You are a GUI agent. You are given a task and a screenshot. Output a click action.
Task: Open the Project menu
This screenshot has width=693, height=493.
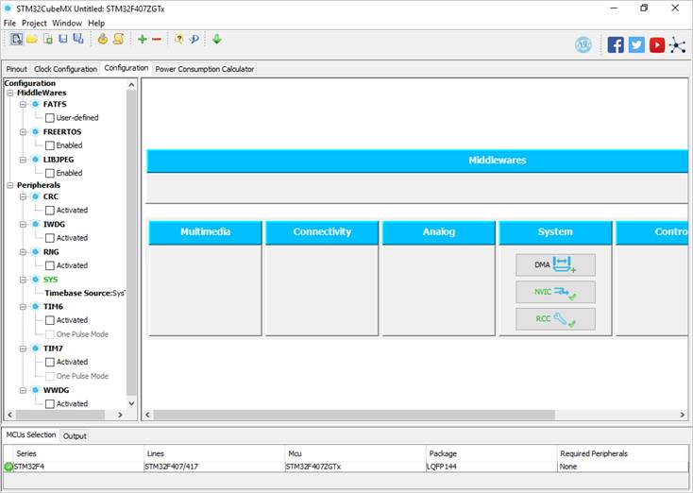tap(34, 23)
